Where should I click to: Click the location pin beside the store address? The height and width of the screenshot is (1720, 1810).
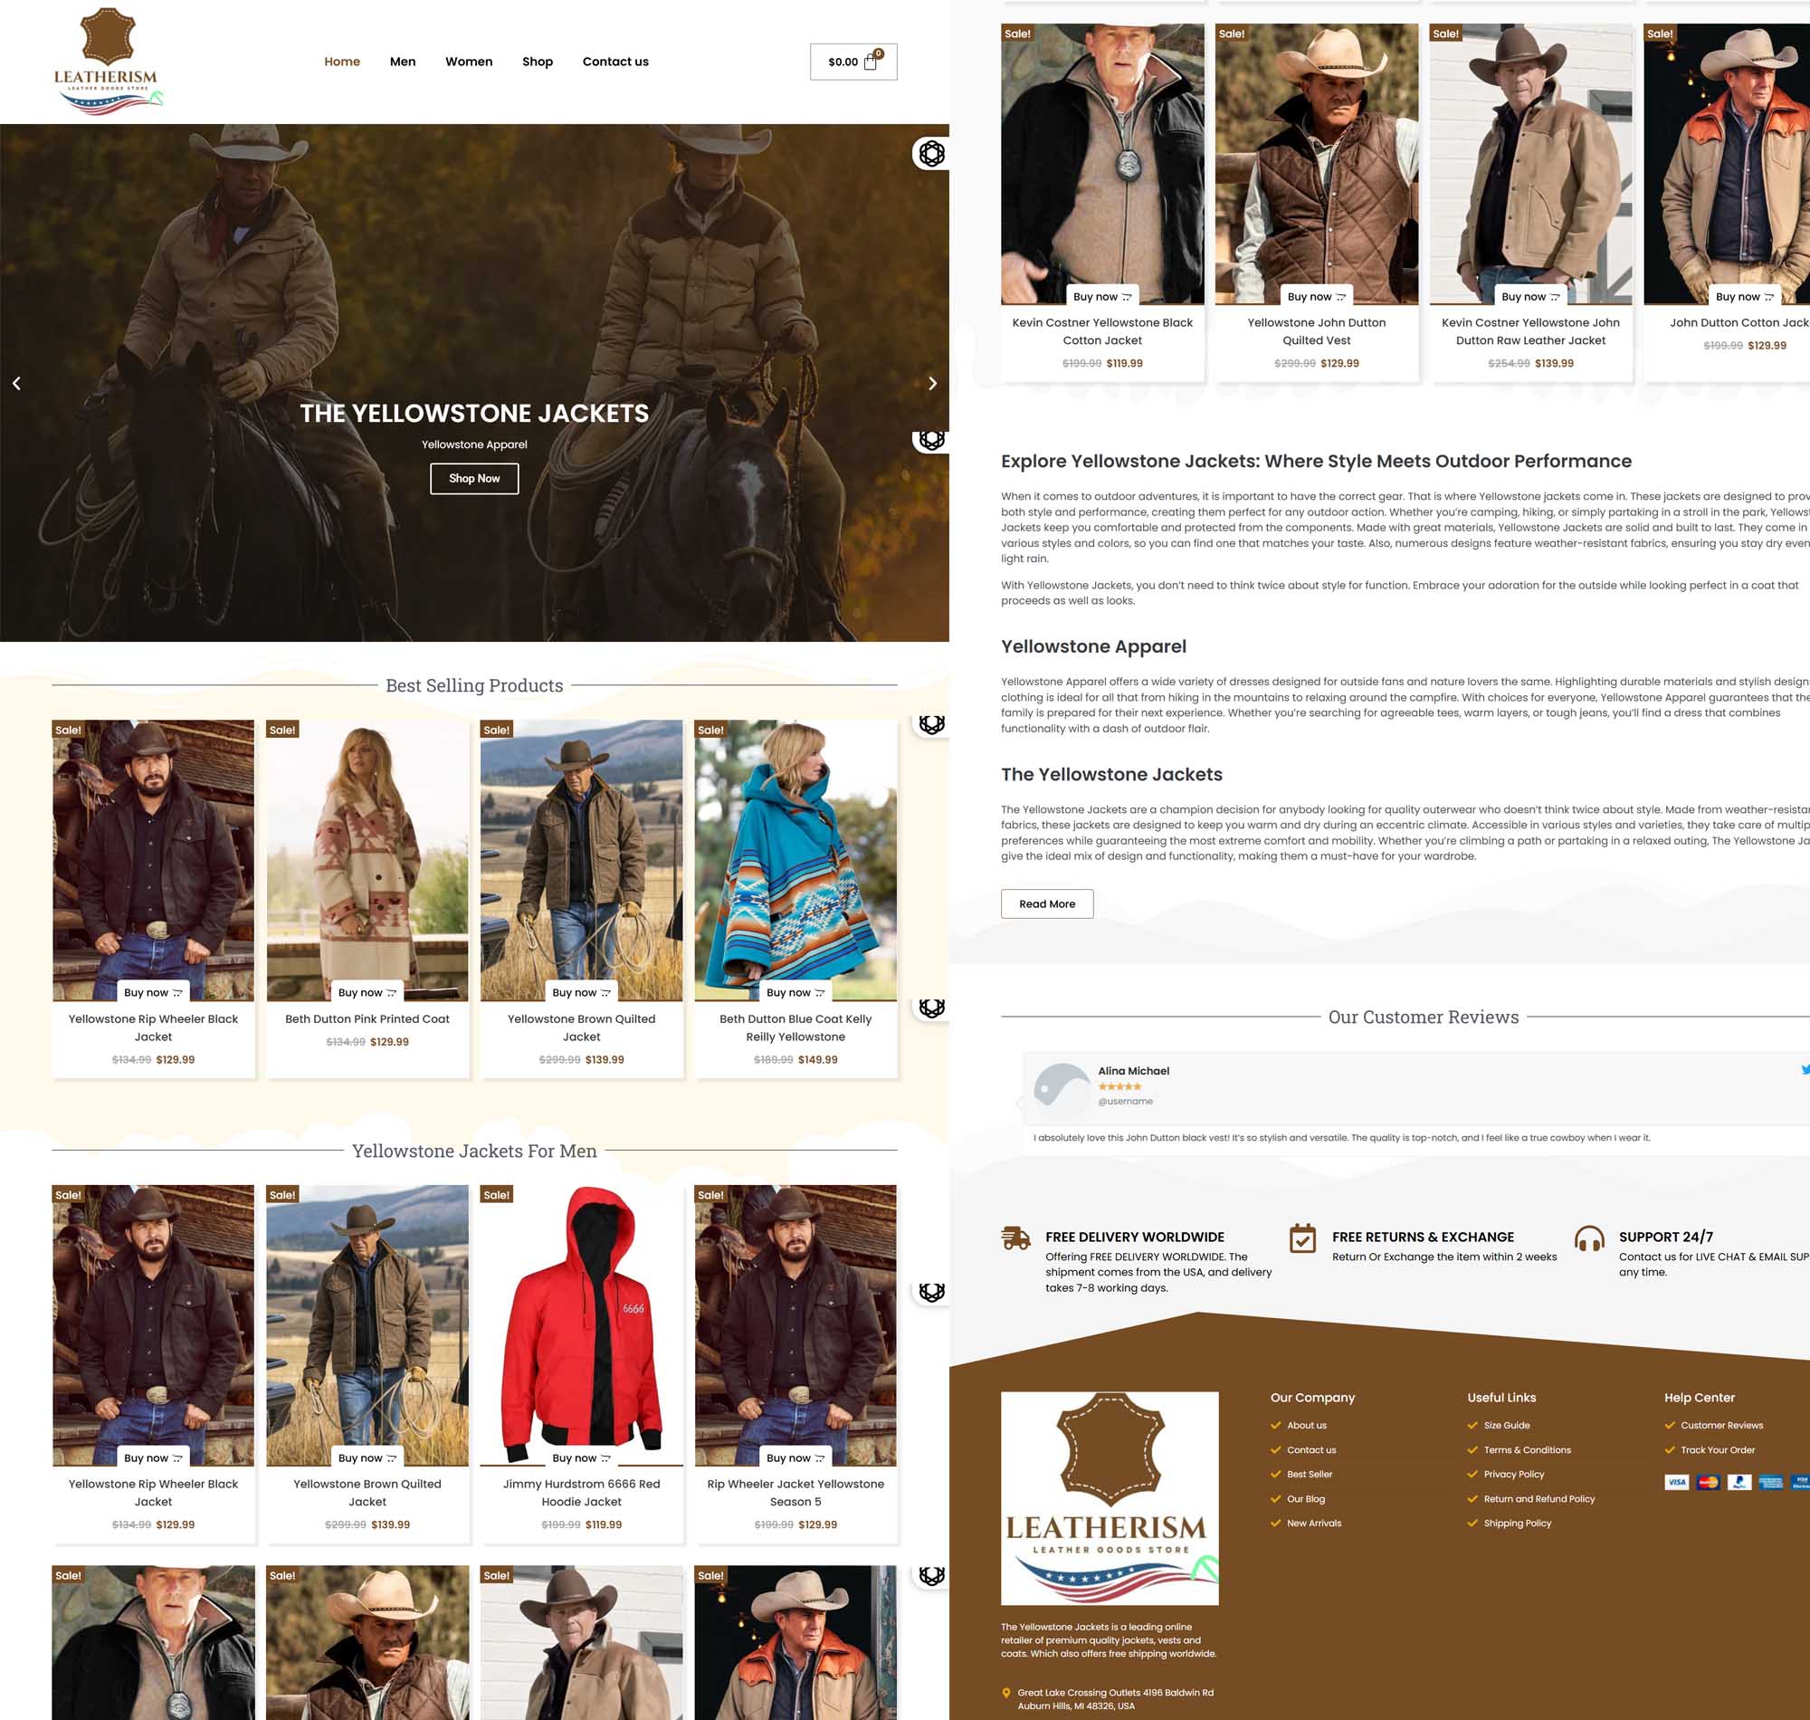1006,1693
